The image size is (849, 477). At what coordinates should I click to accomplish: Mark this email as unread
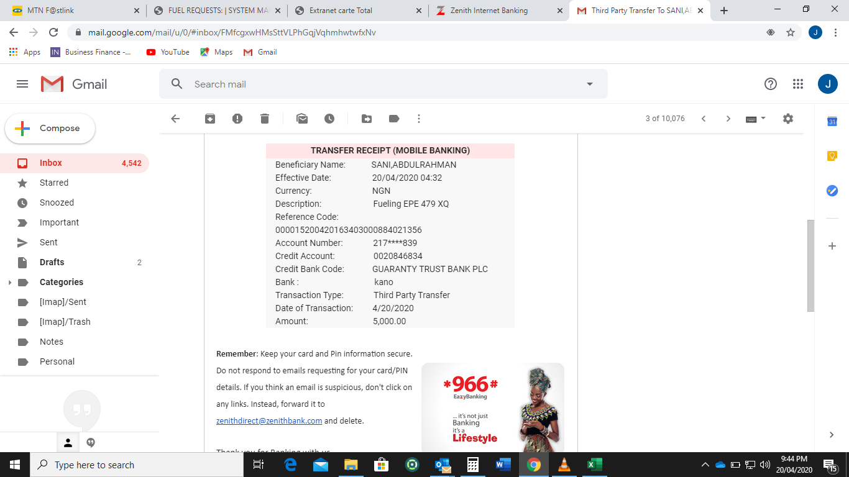coord(302,119)
